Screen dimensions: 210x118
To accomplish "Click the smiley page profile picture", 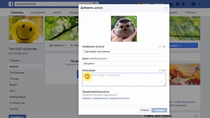I will point(26,30).
